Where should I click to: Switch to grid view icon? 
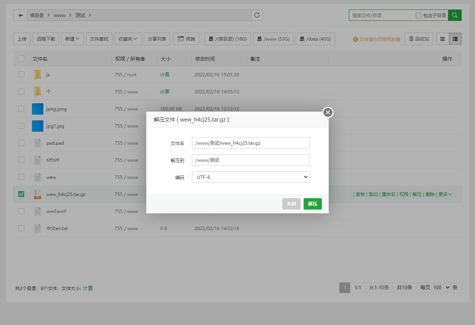pyautogui.click(x=442, y=39)
